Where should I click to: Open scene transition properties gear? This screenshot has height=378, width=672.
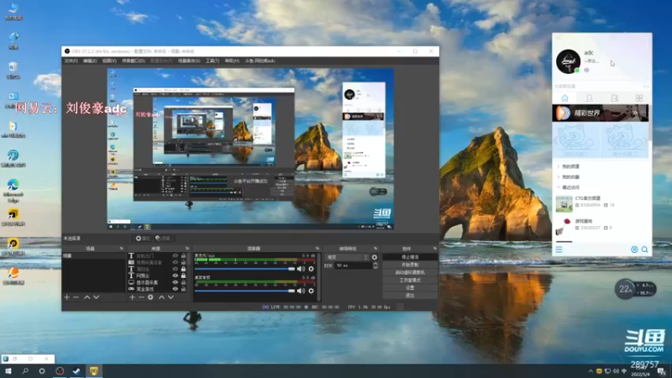coord(375,257)
